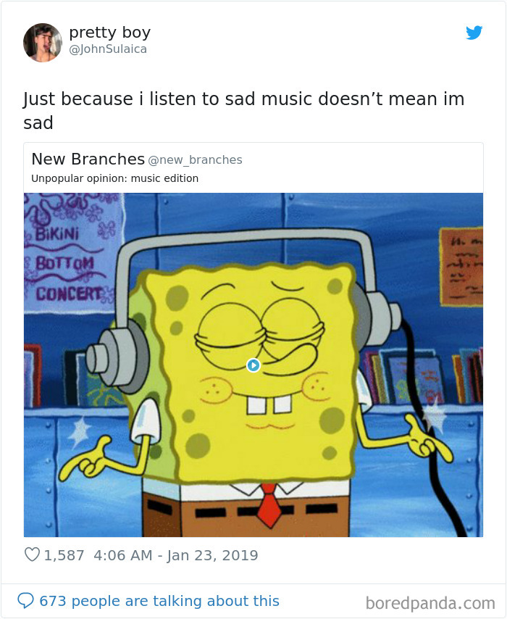Click the left headphone earcup in image

pyautogui.click(x=118, y=357)
